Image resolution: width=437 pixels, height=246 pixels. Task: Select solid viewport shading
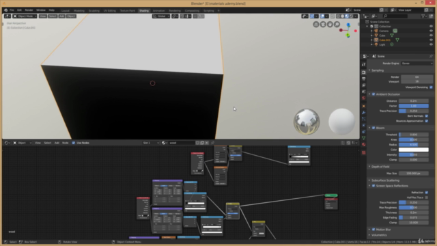tap(343, 16)
